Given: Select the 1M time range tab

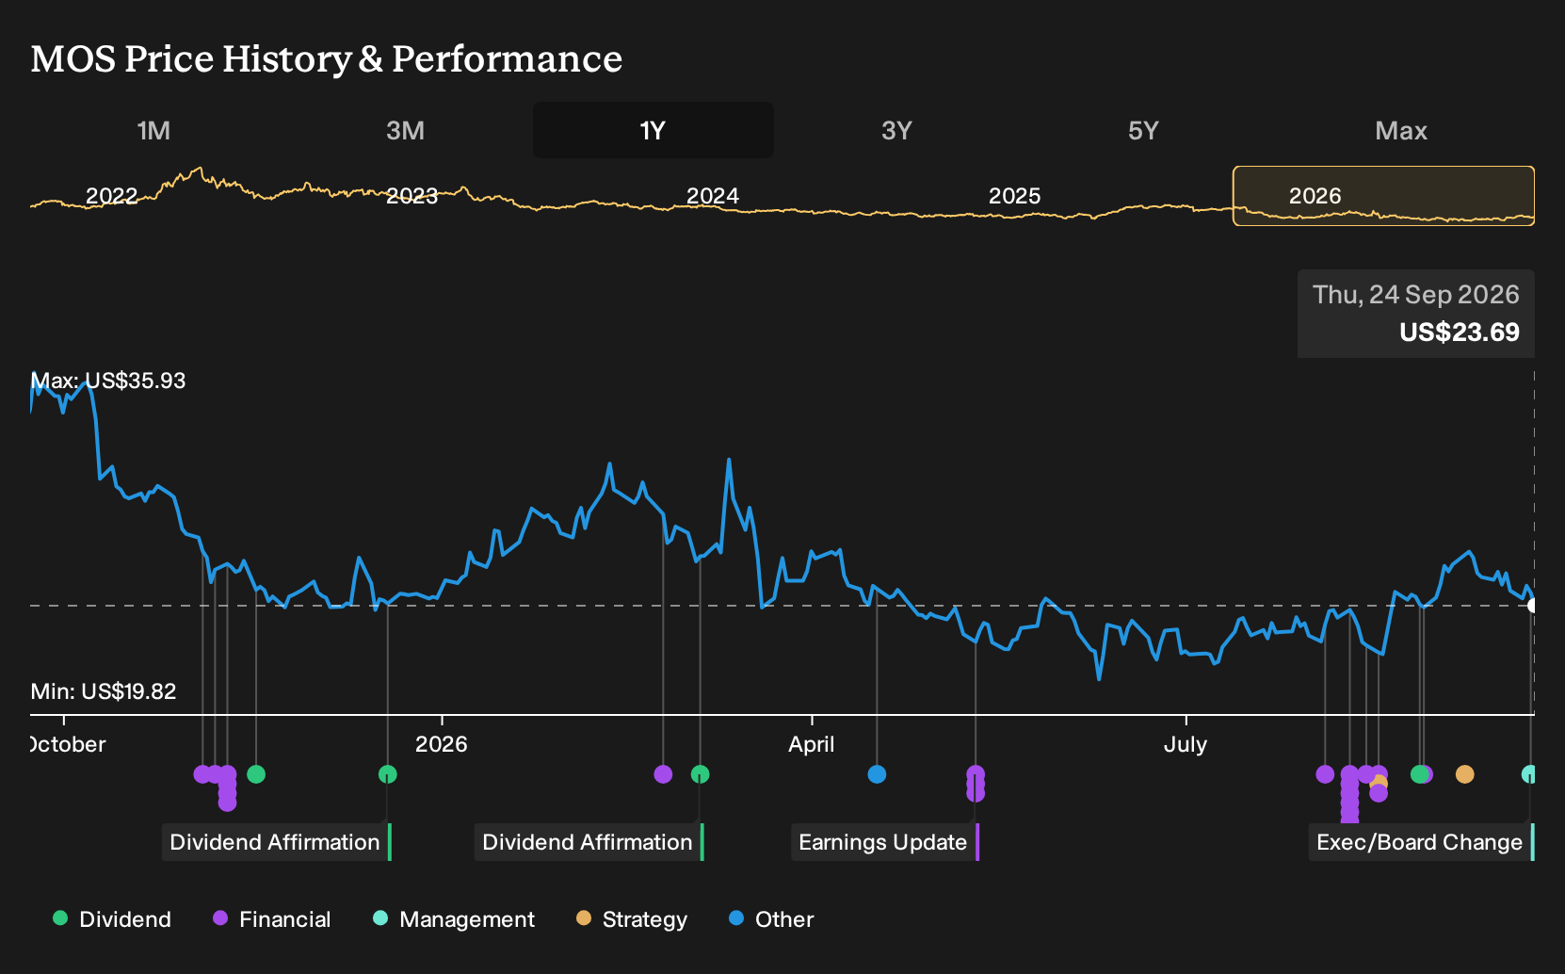Looking at the screenshot, I should pos(153,130).
